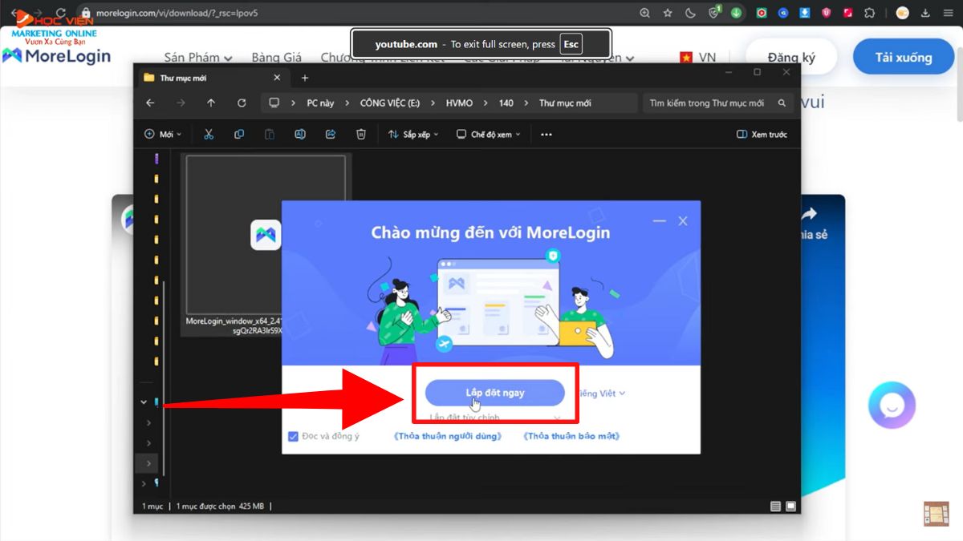Go up one folder in File Explorer
This screenshot has height=541, width=963.
tap(211, 103)
